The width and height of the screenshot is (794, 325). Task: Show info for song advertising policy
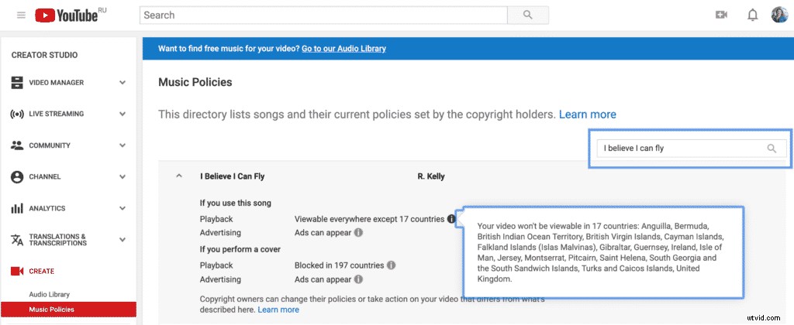[358, 233]
